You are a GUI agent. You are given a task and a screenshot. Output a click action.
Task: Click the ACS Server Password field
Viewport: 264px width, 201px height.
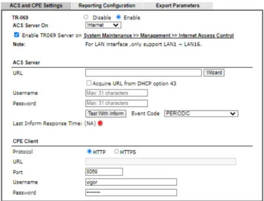click(116, 103)
